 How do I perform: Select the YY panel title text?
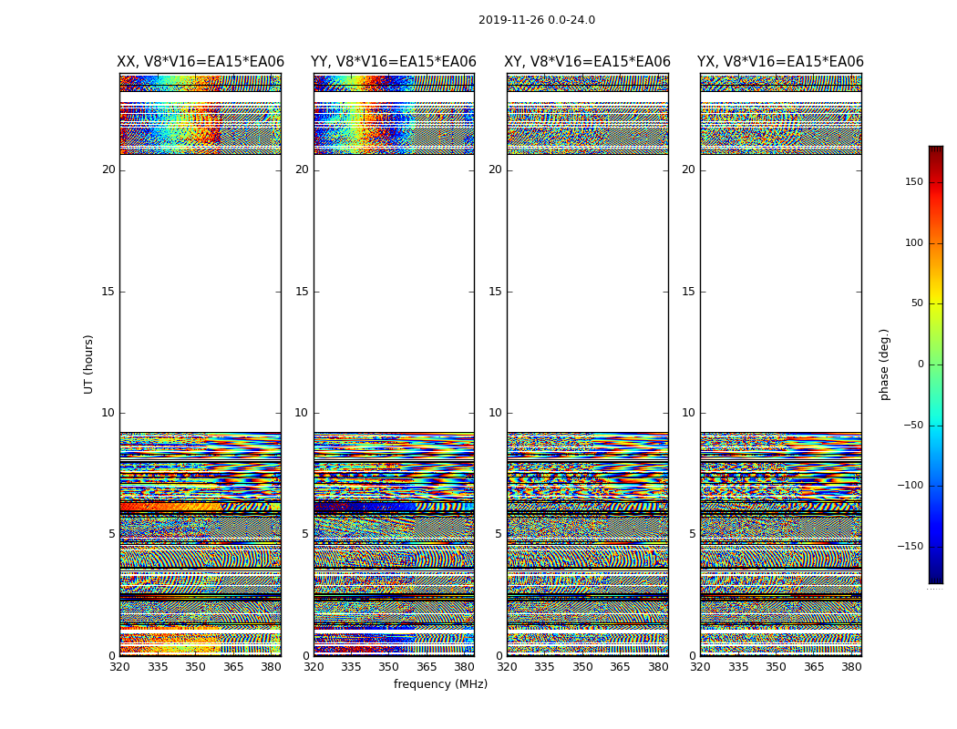tap(393, 62)
